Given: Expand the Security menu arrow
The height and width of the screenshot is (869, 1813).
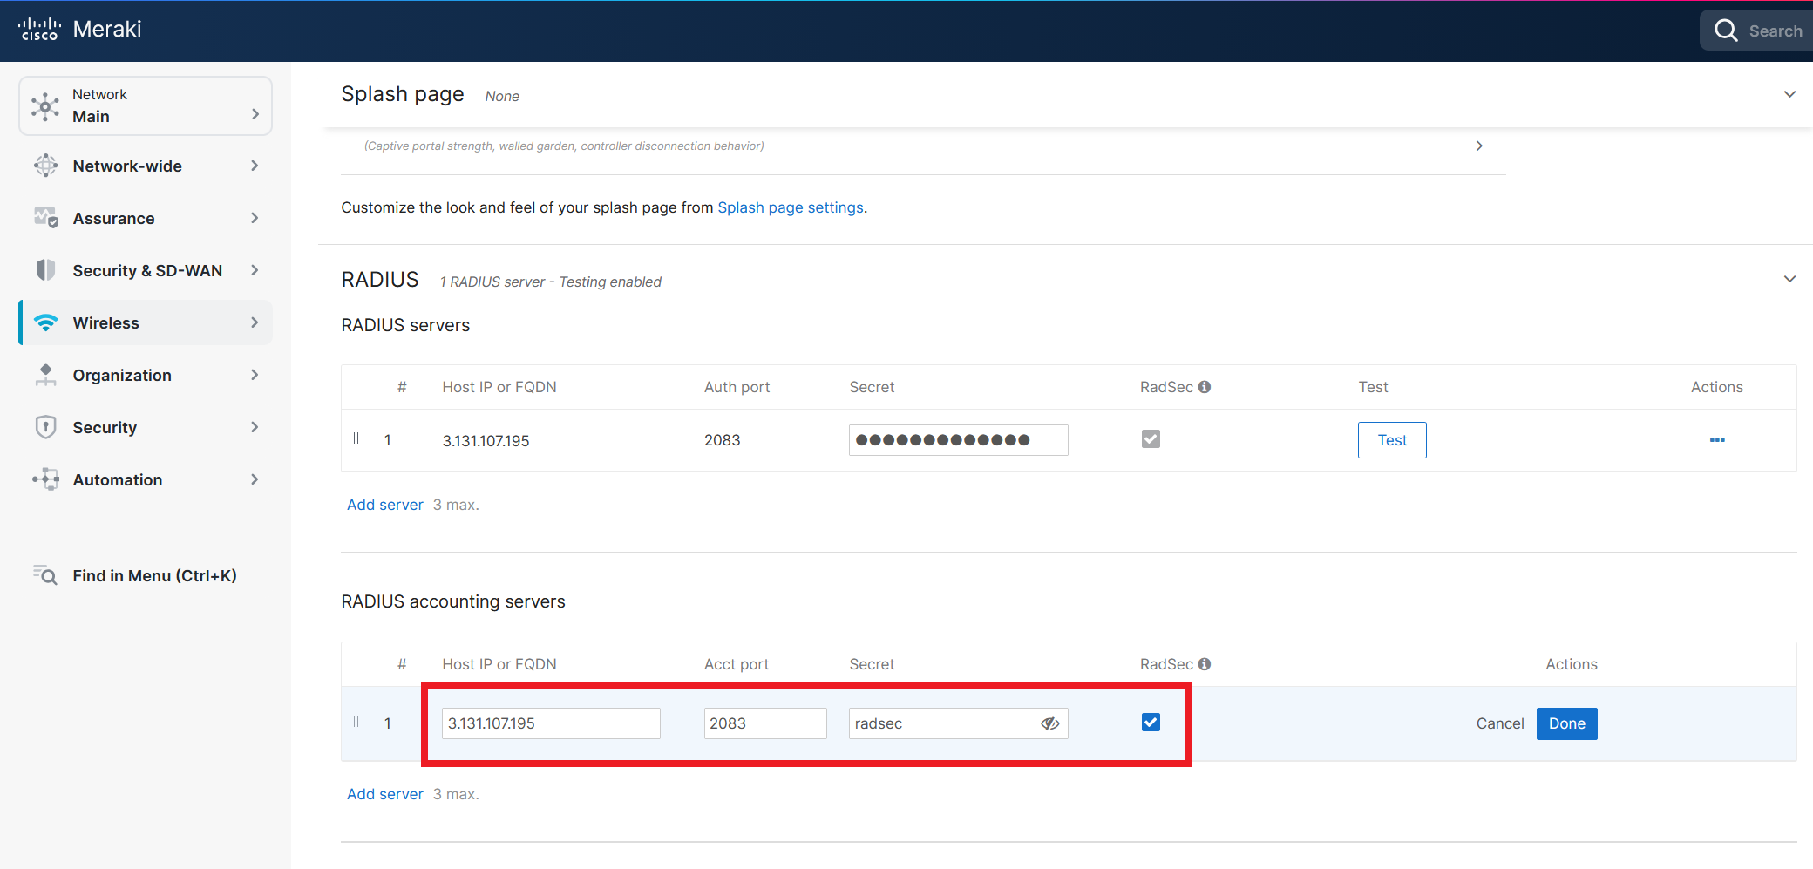Looking at the screenshot, I should tap(255, 427).
